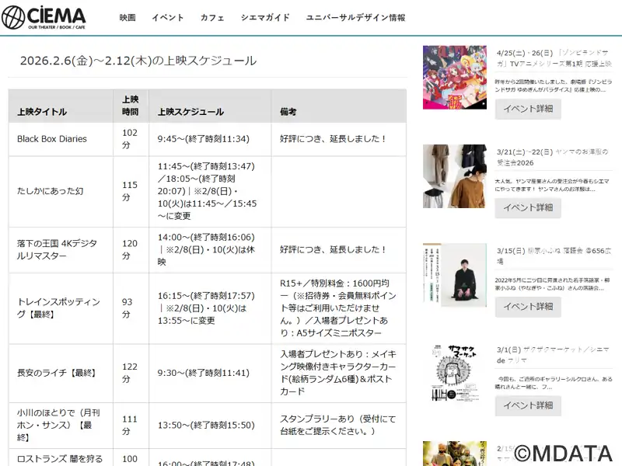This screenshot has height=466, width=622.
Task: Click the Black Box Diaries film title
Action: point(52,139)
